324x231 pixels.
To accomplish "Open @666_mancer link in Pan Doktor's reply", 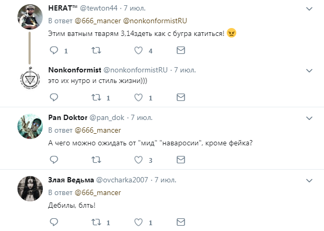I will click(x=98, y=130).
